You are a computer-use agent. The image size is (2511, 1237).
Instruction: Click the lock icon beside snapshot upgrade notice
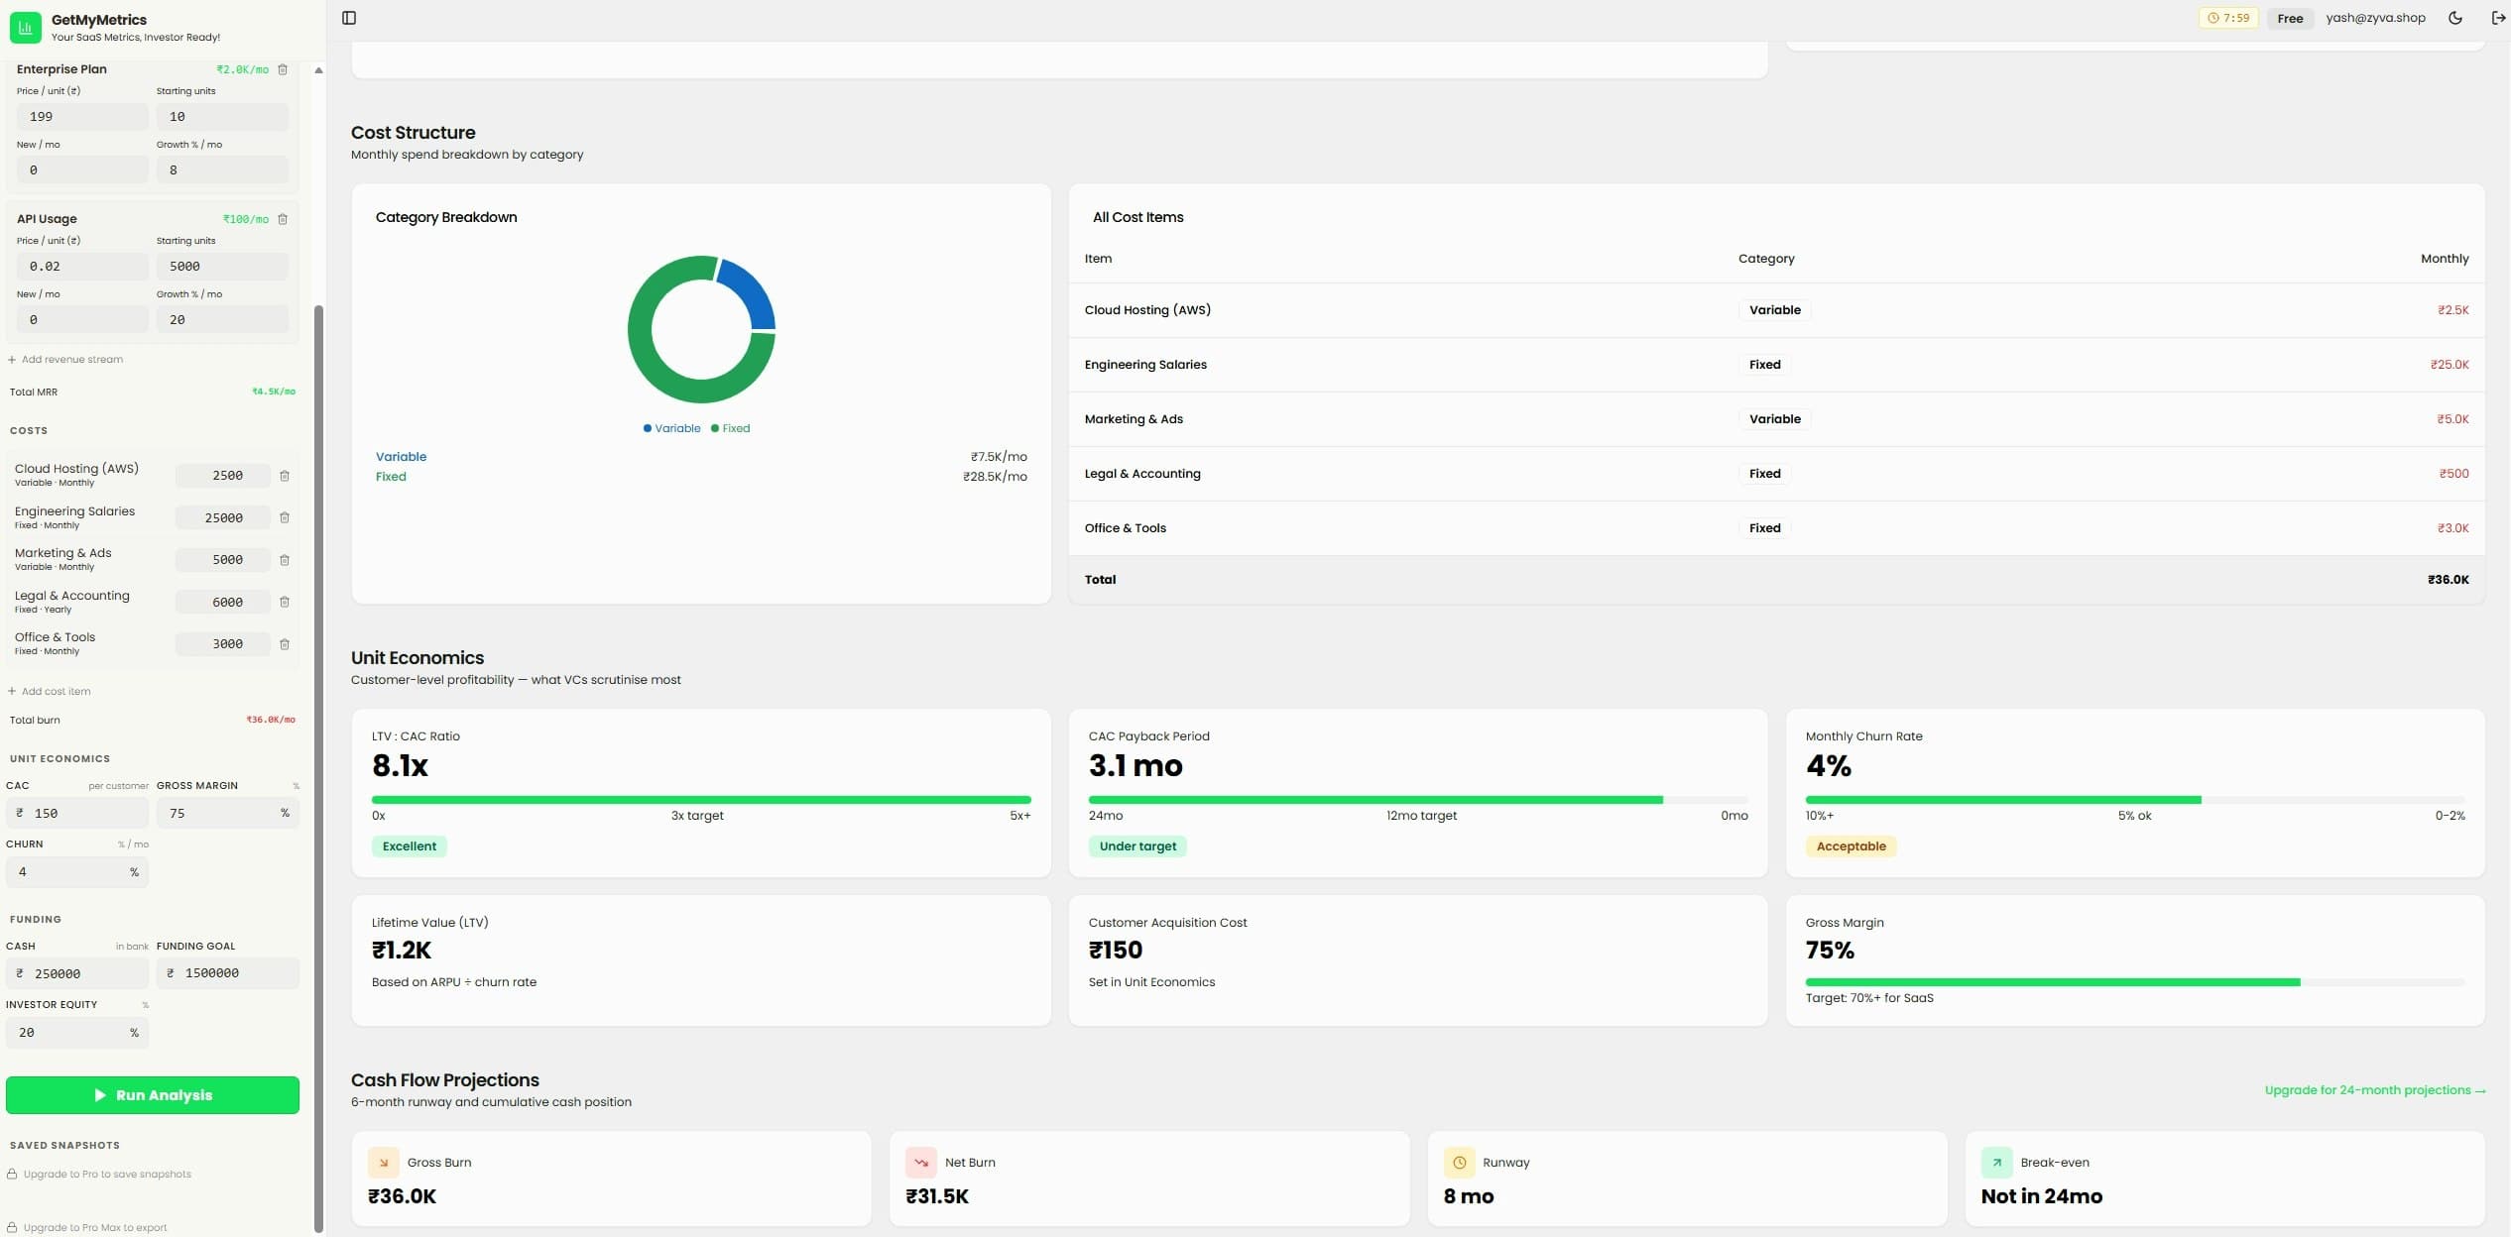[x=12, y=1174]
